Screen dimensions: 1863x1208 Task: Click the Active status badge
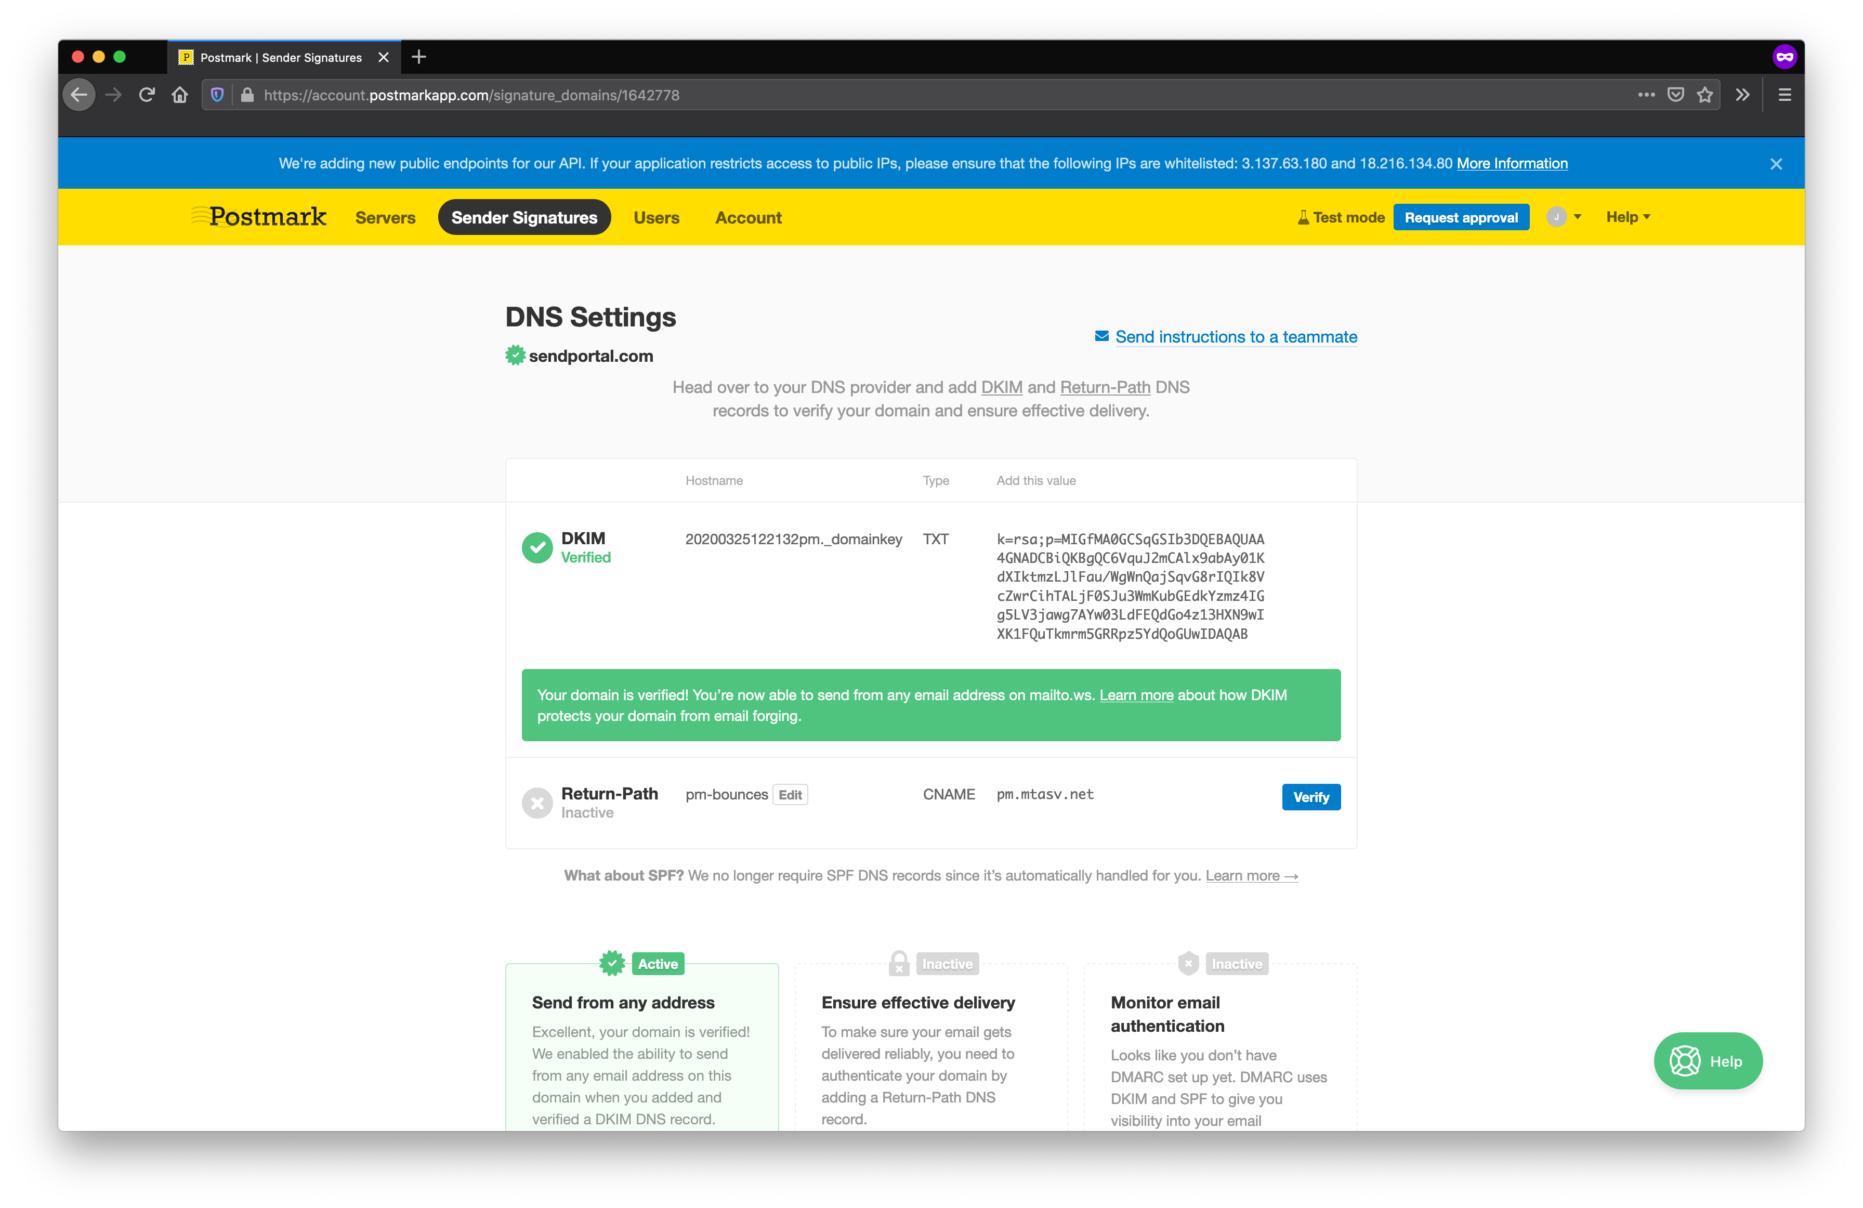pos(658,964)
